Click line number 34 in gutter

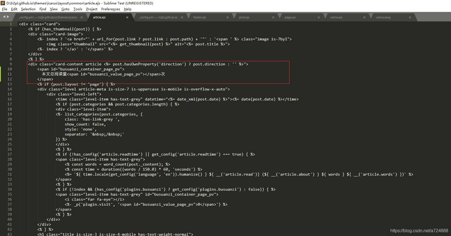[x=9, y=189]
